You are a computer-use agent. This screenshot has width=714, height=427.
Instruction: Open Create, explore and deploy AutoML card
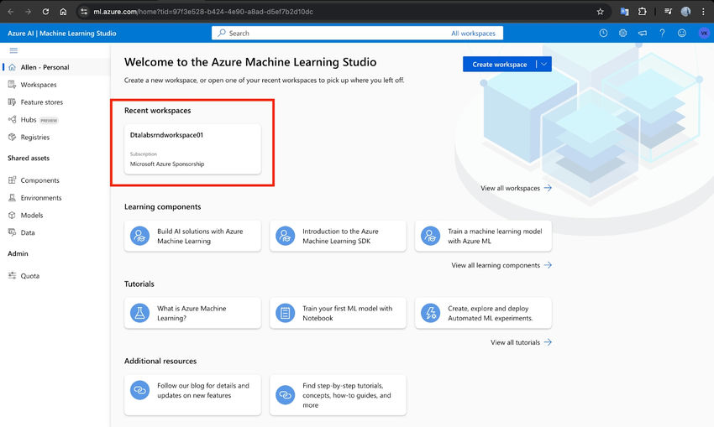tap(483, 313)
